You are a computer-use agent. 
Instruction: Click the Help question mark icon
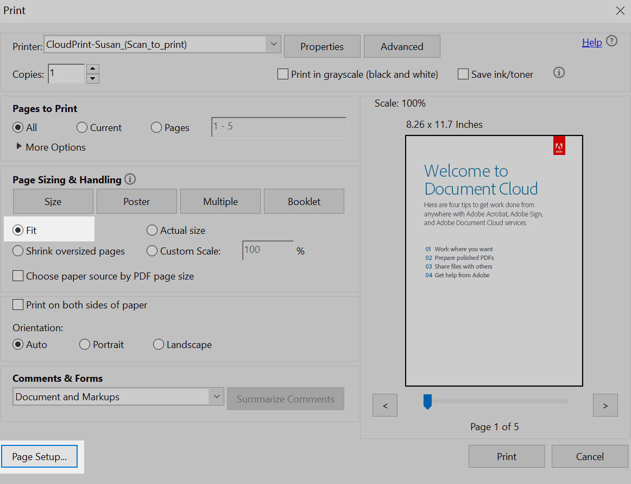pos(612,41)
